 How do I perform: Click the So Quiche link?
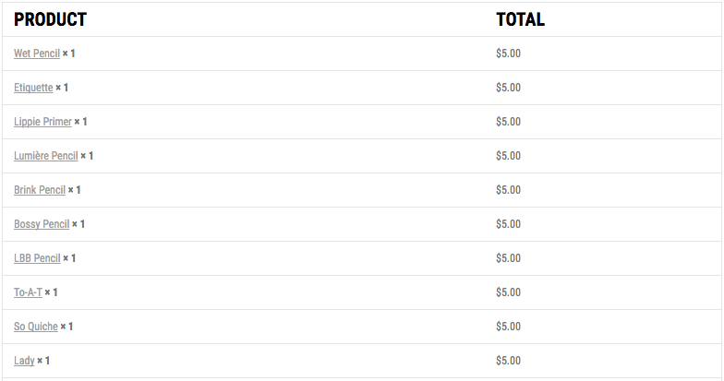point(35,327)
